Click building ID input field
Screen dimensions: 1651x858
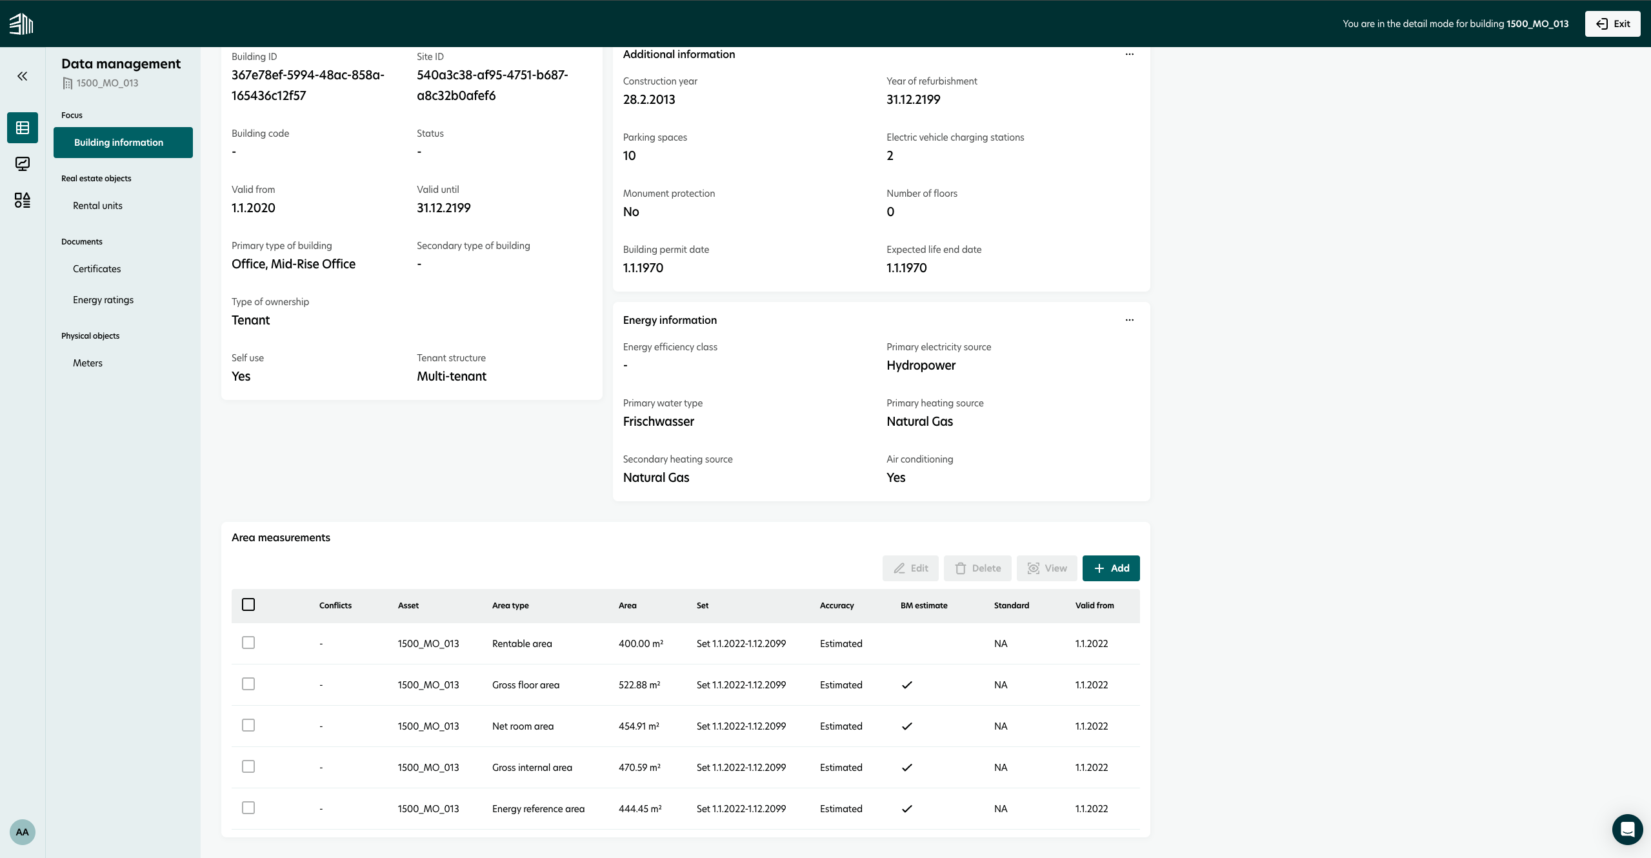308,85
